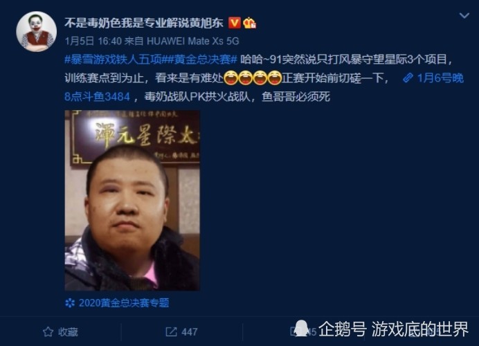Open username 不是毒奶色我是专业解说黄旭东 profile
This screenshot has width=479, height=346.
click(x=144, y=23)
